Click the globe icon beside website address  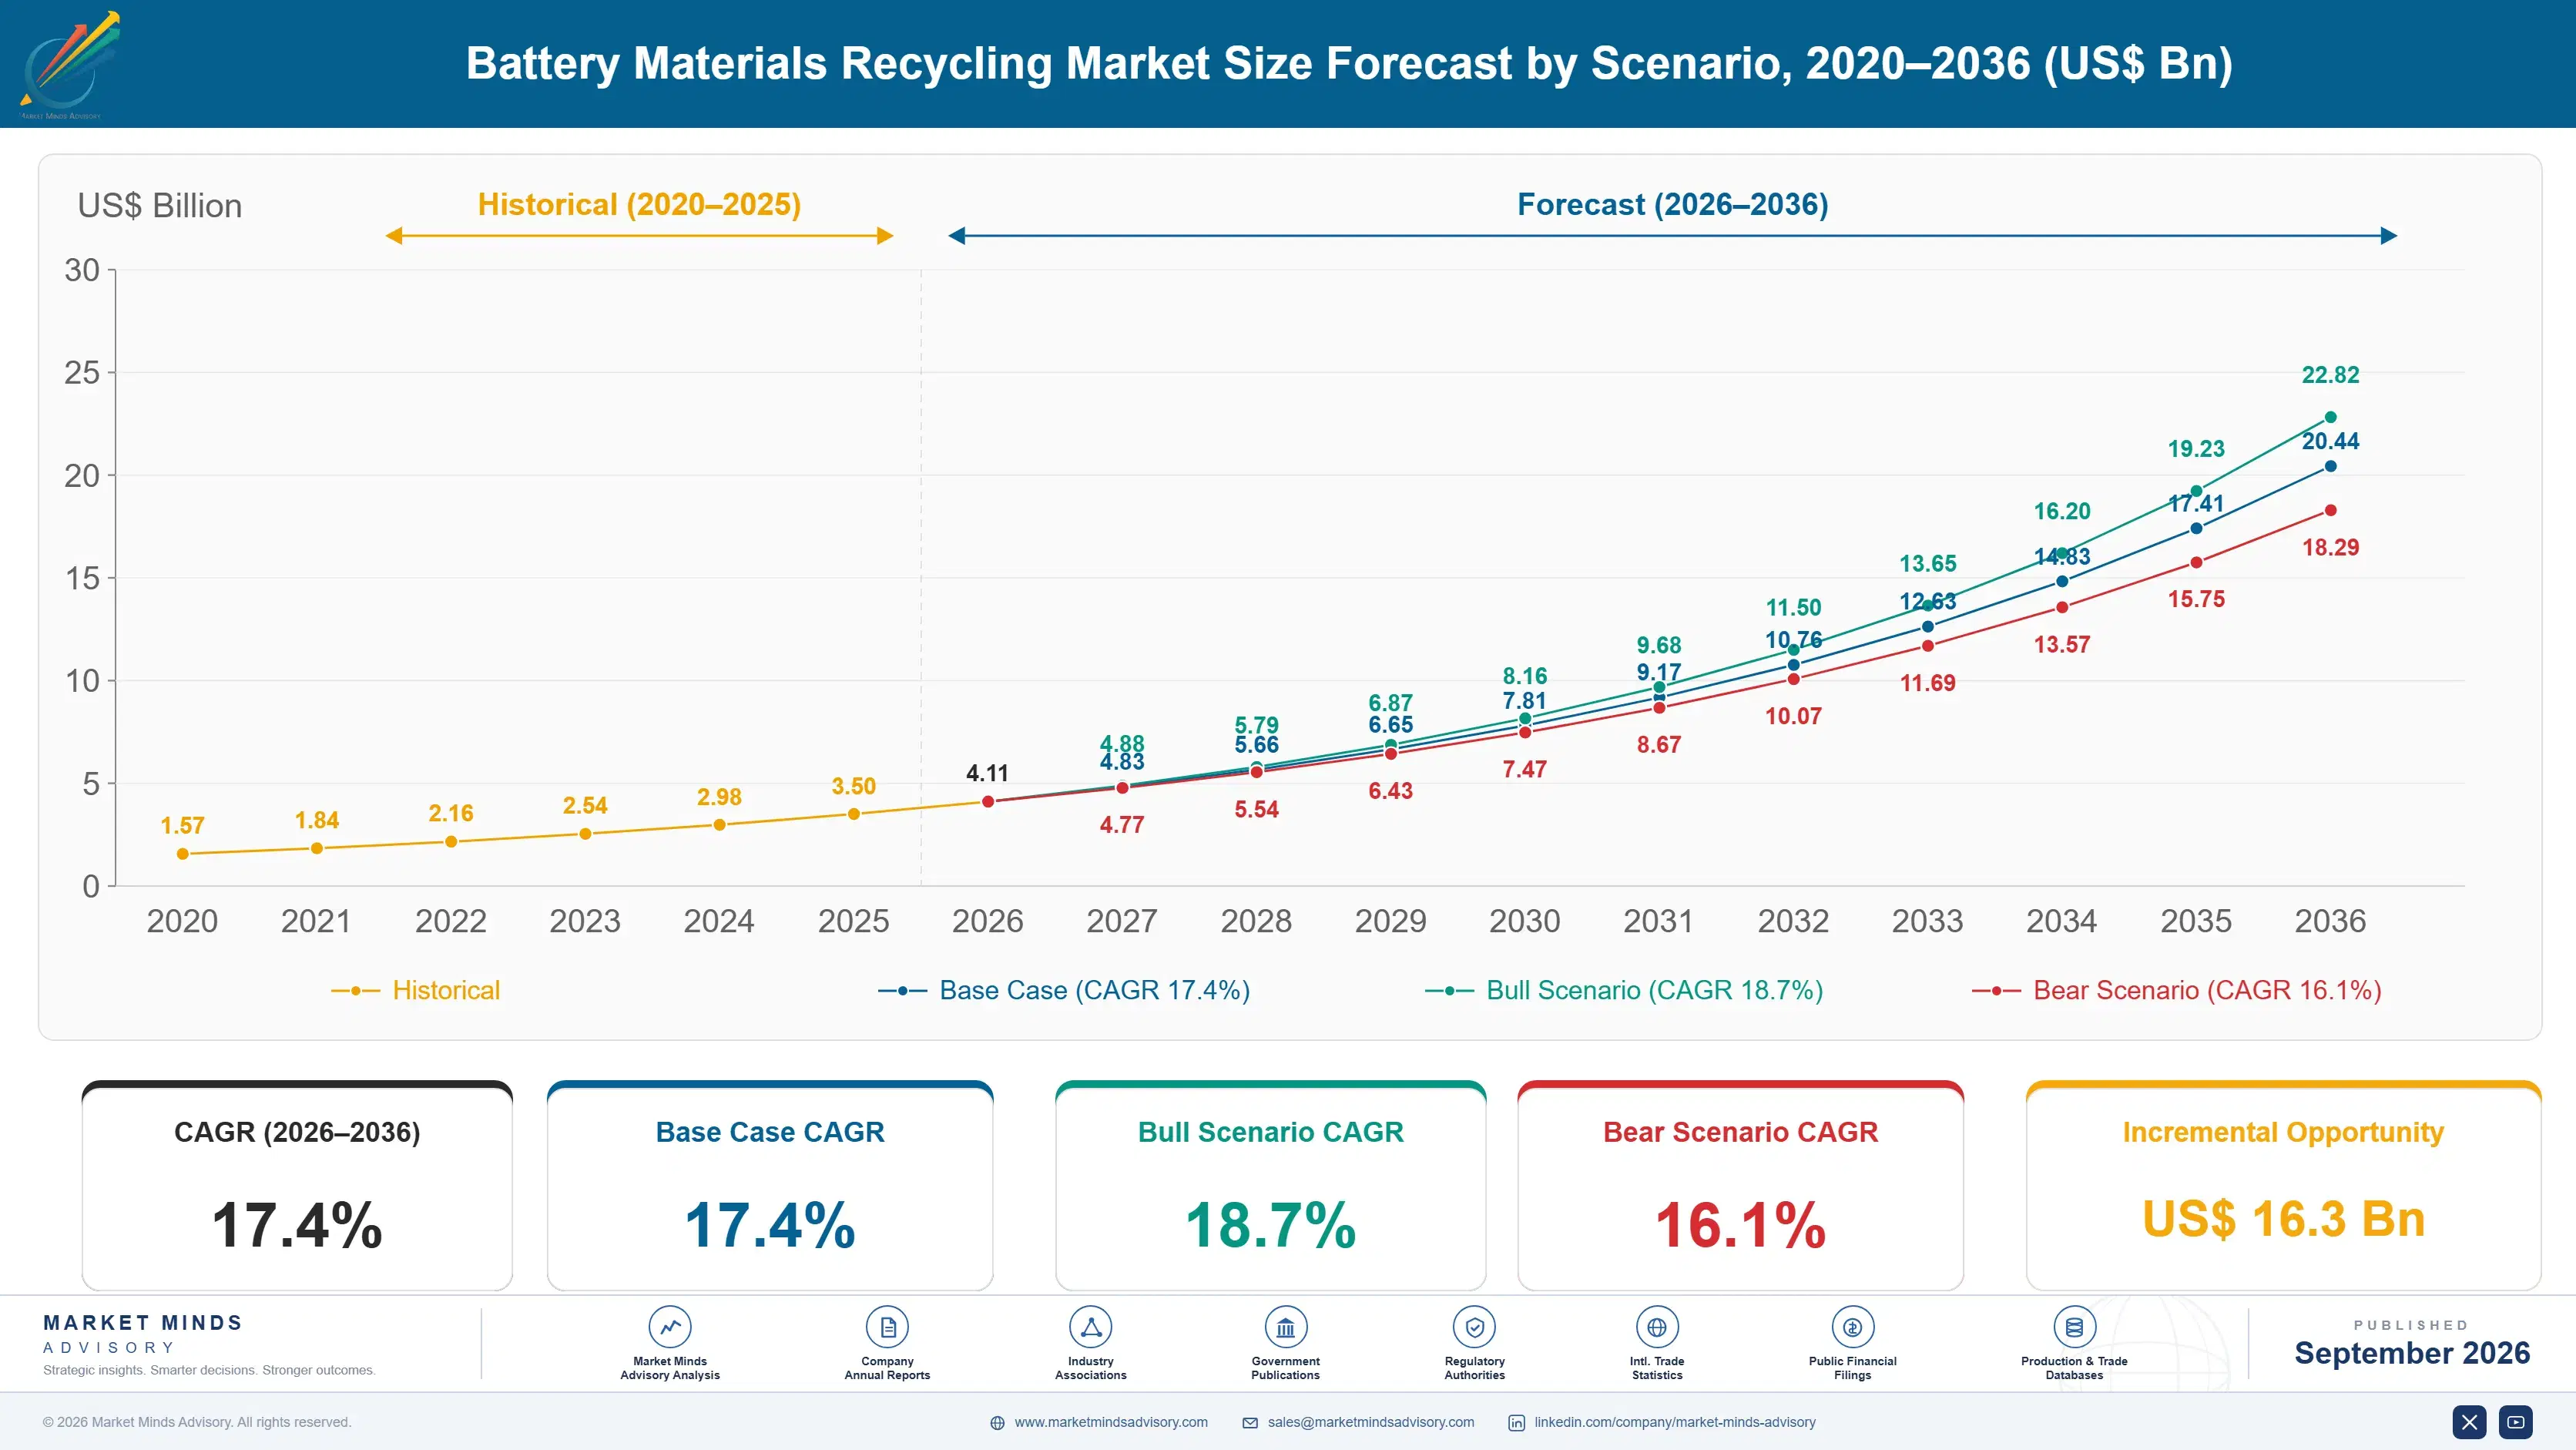(x=997, y=1423)
